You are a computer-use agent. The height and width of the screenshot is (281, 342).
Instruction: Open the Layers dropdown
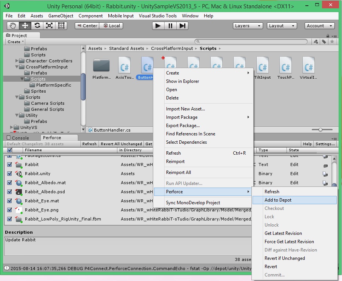coord(248,26)
